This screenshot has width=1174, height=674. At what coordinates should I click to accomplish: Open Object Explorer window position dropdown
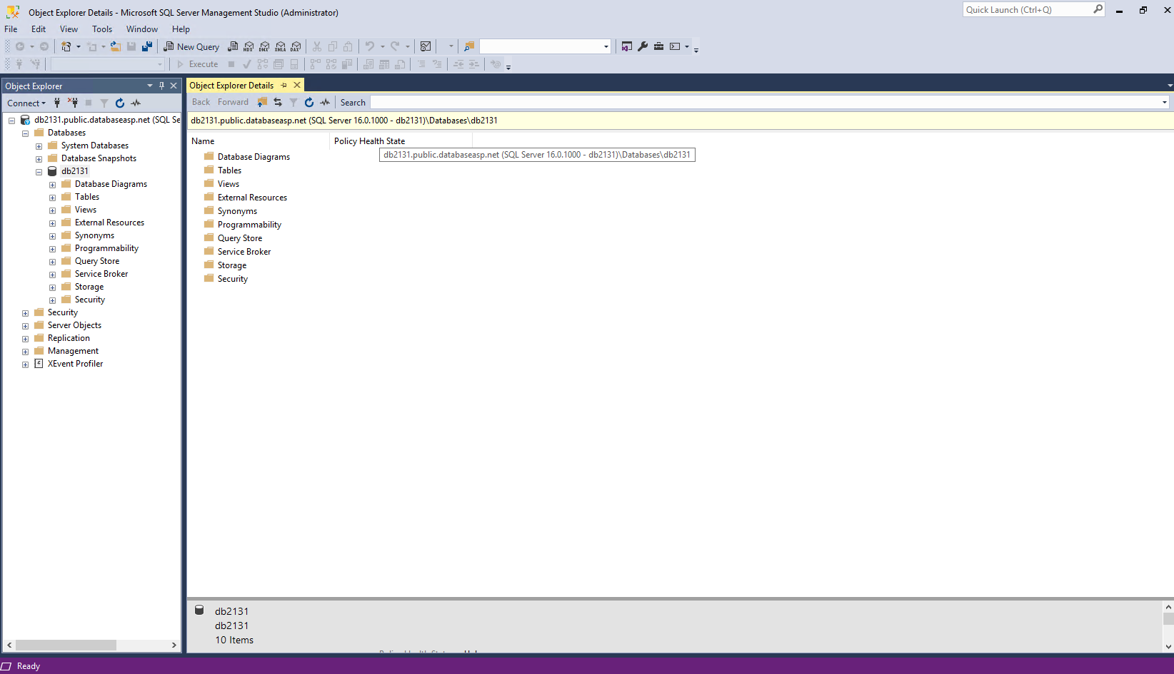coord(150,86)
